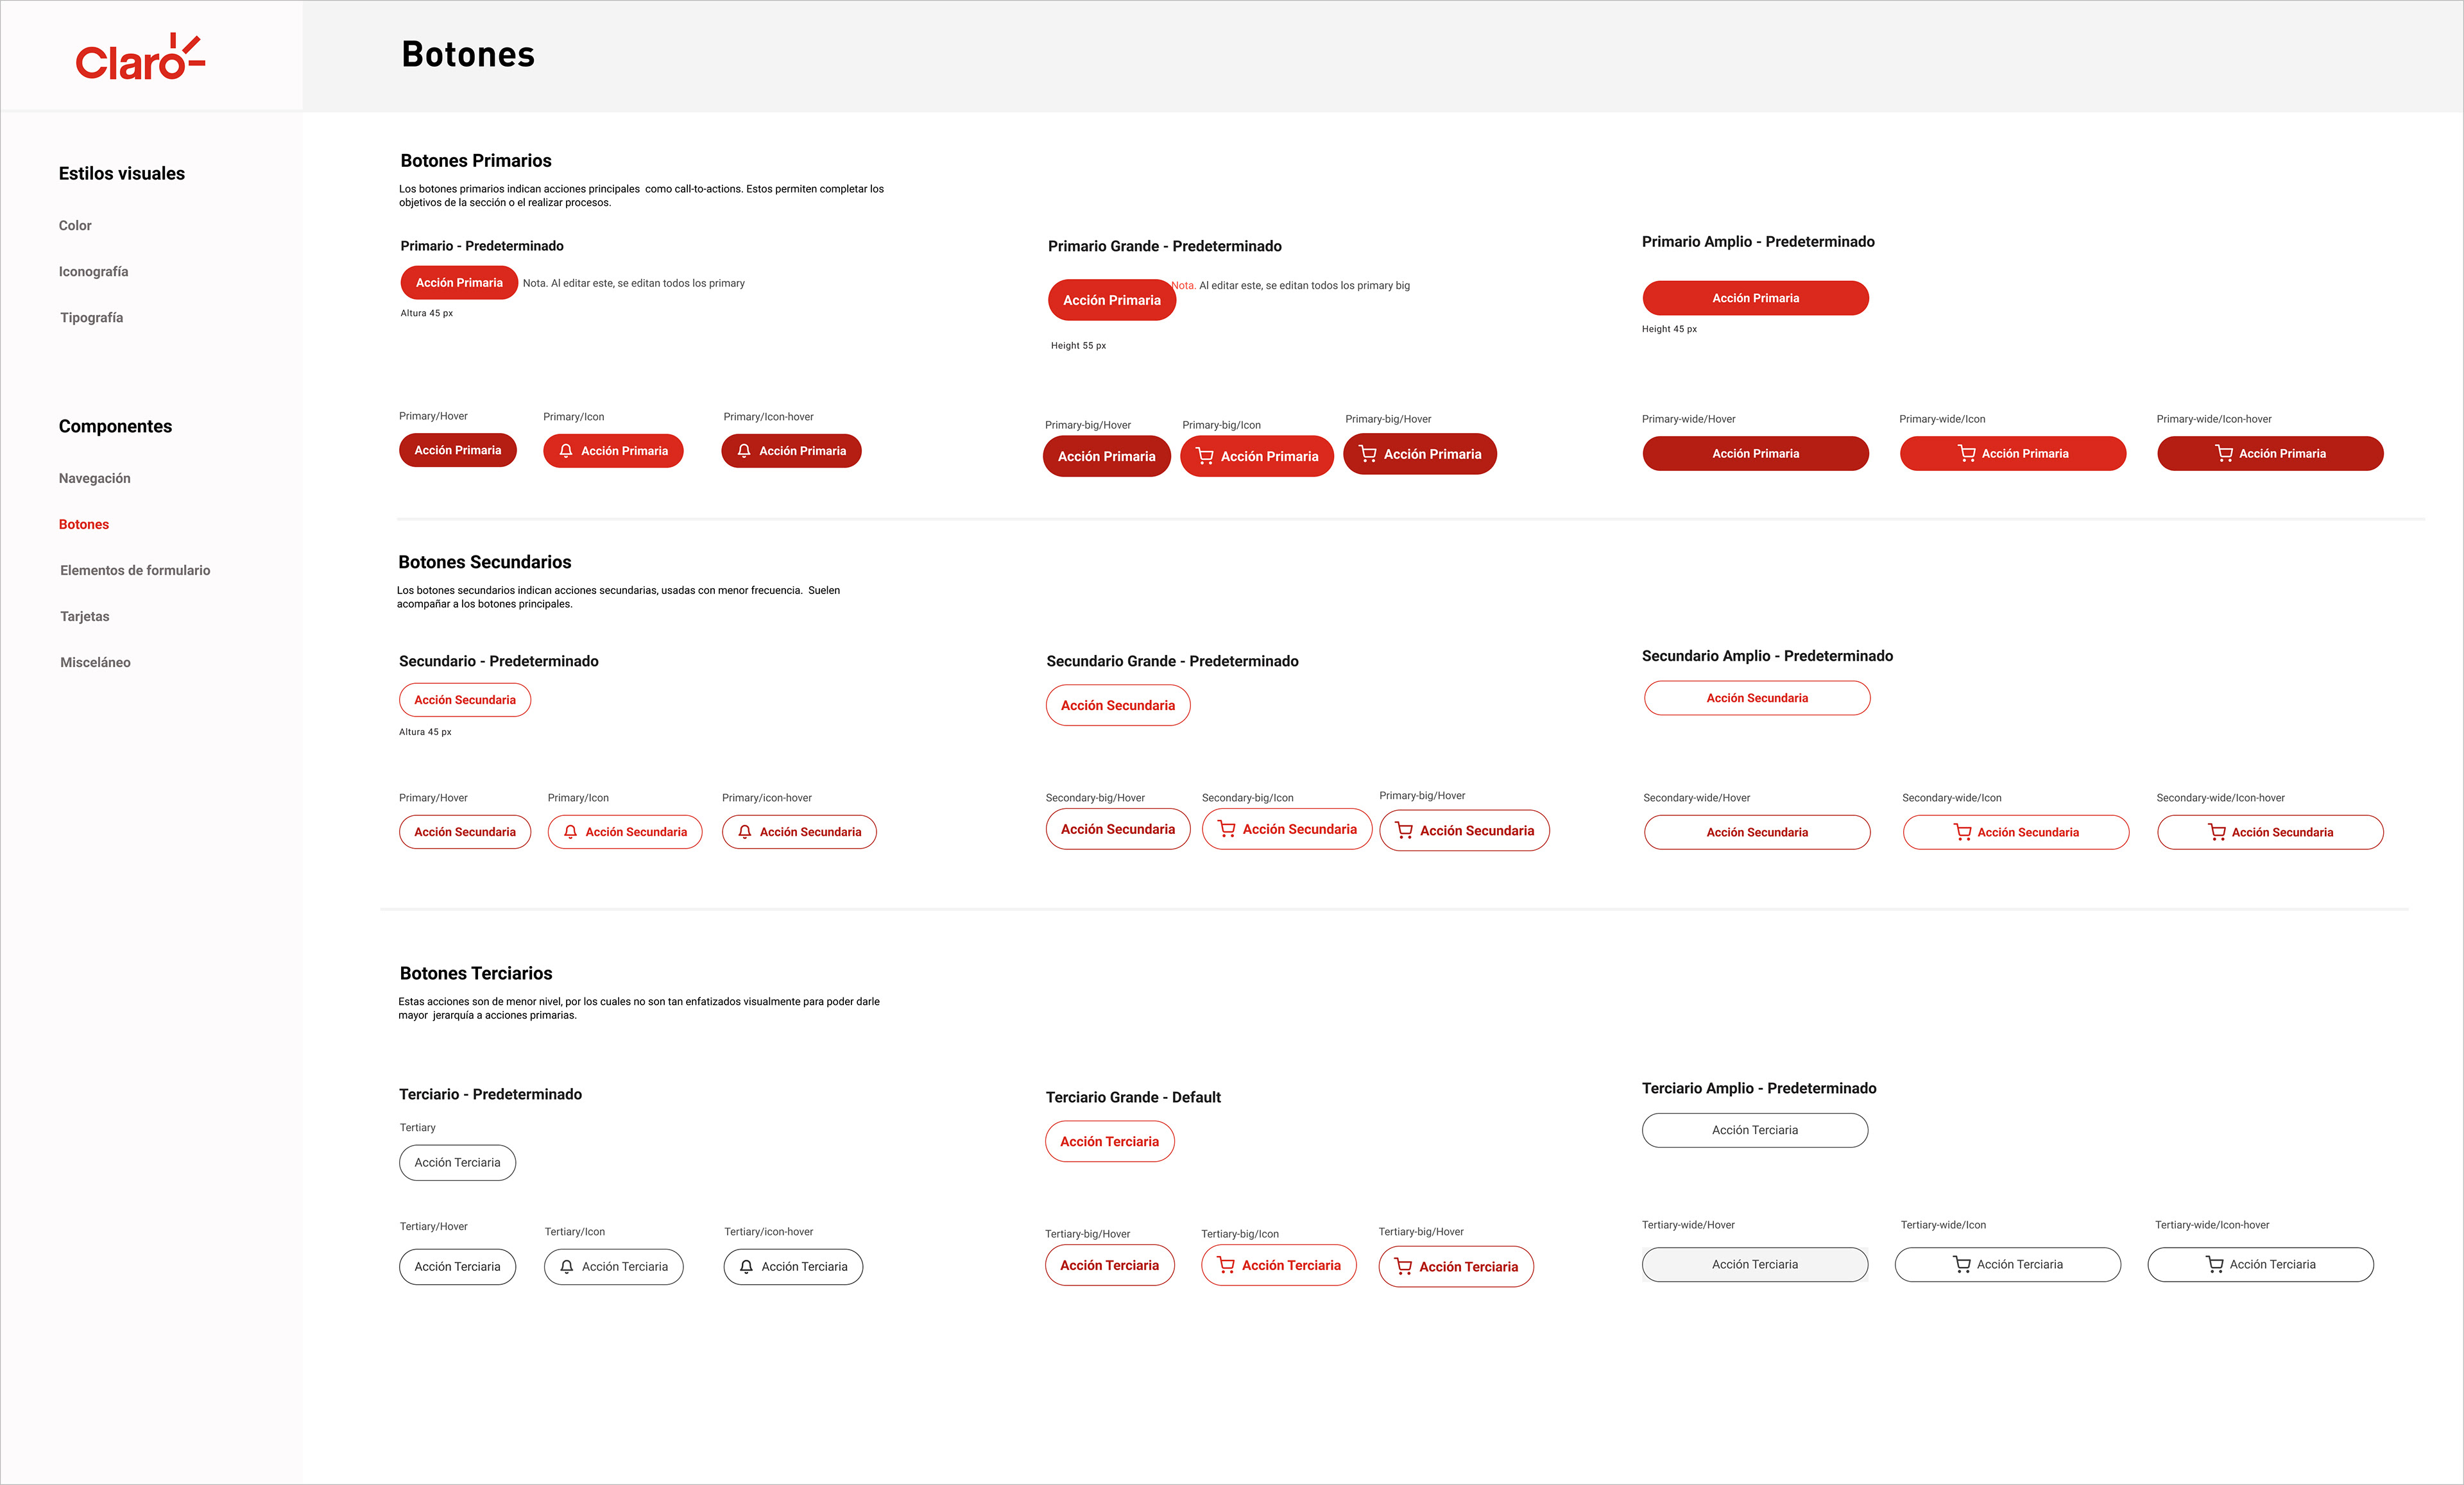Image resolution: width=2464 pixels, height=1485 pixels.
Task: Open the Tarjetas sidebar item
Action: pyautogui.click(x=85, y=616)
